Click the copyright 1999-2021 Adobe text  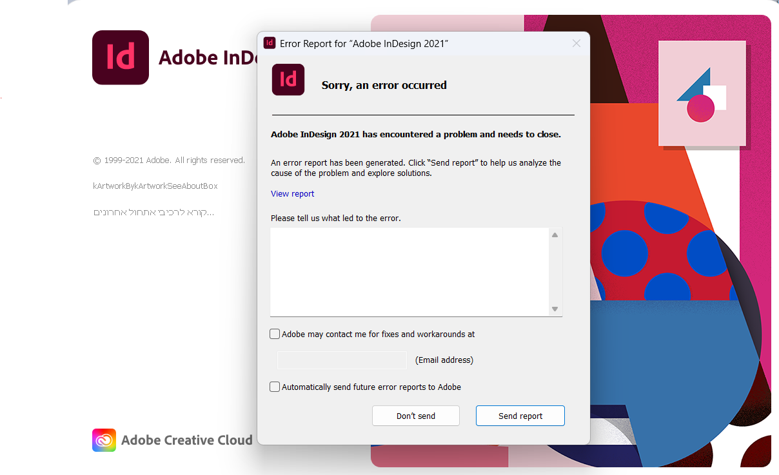coord(169,160)
